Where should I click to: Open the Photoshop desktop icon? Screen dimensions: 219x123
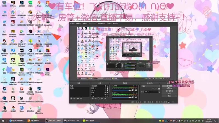coord(39,90)
